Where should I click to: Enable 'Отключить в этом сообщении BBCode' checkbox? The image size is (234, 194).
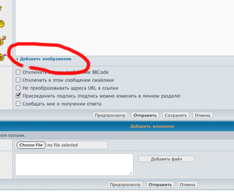click(18, 72)
